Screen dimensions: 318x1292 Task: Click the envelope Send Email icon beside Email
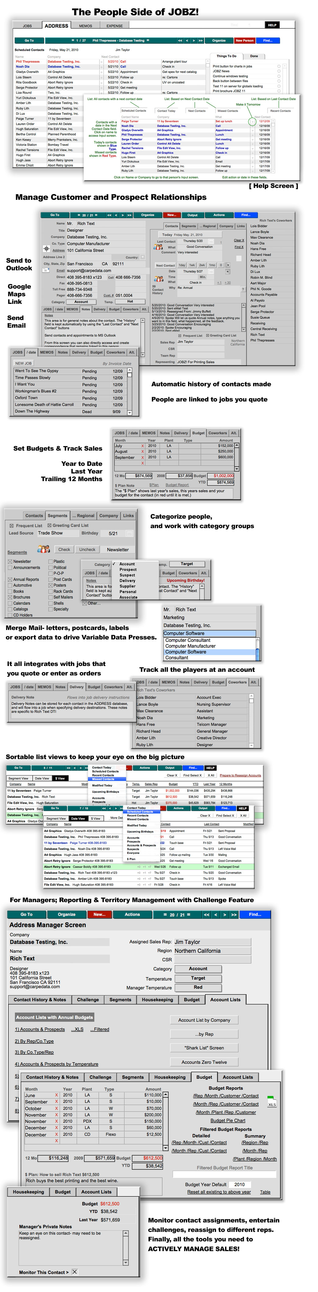pyautogui.click(x=46, y=270)
